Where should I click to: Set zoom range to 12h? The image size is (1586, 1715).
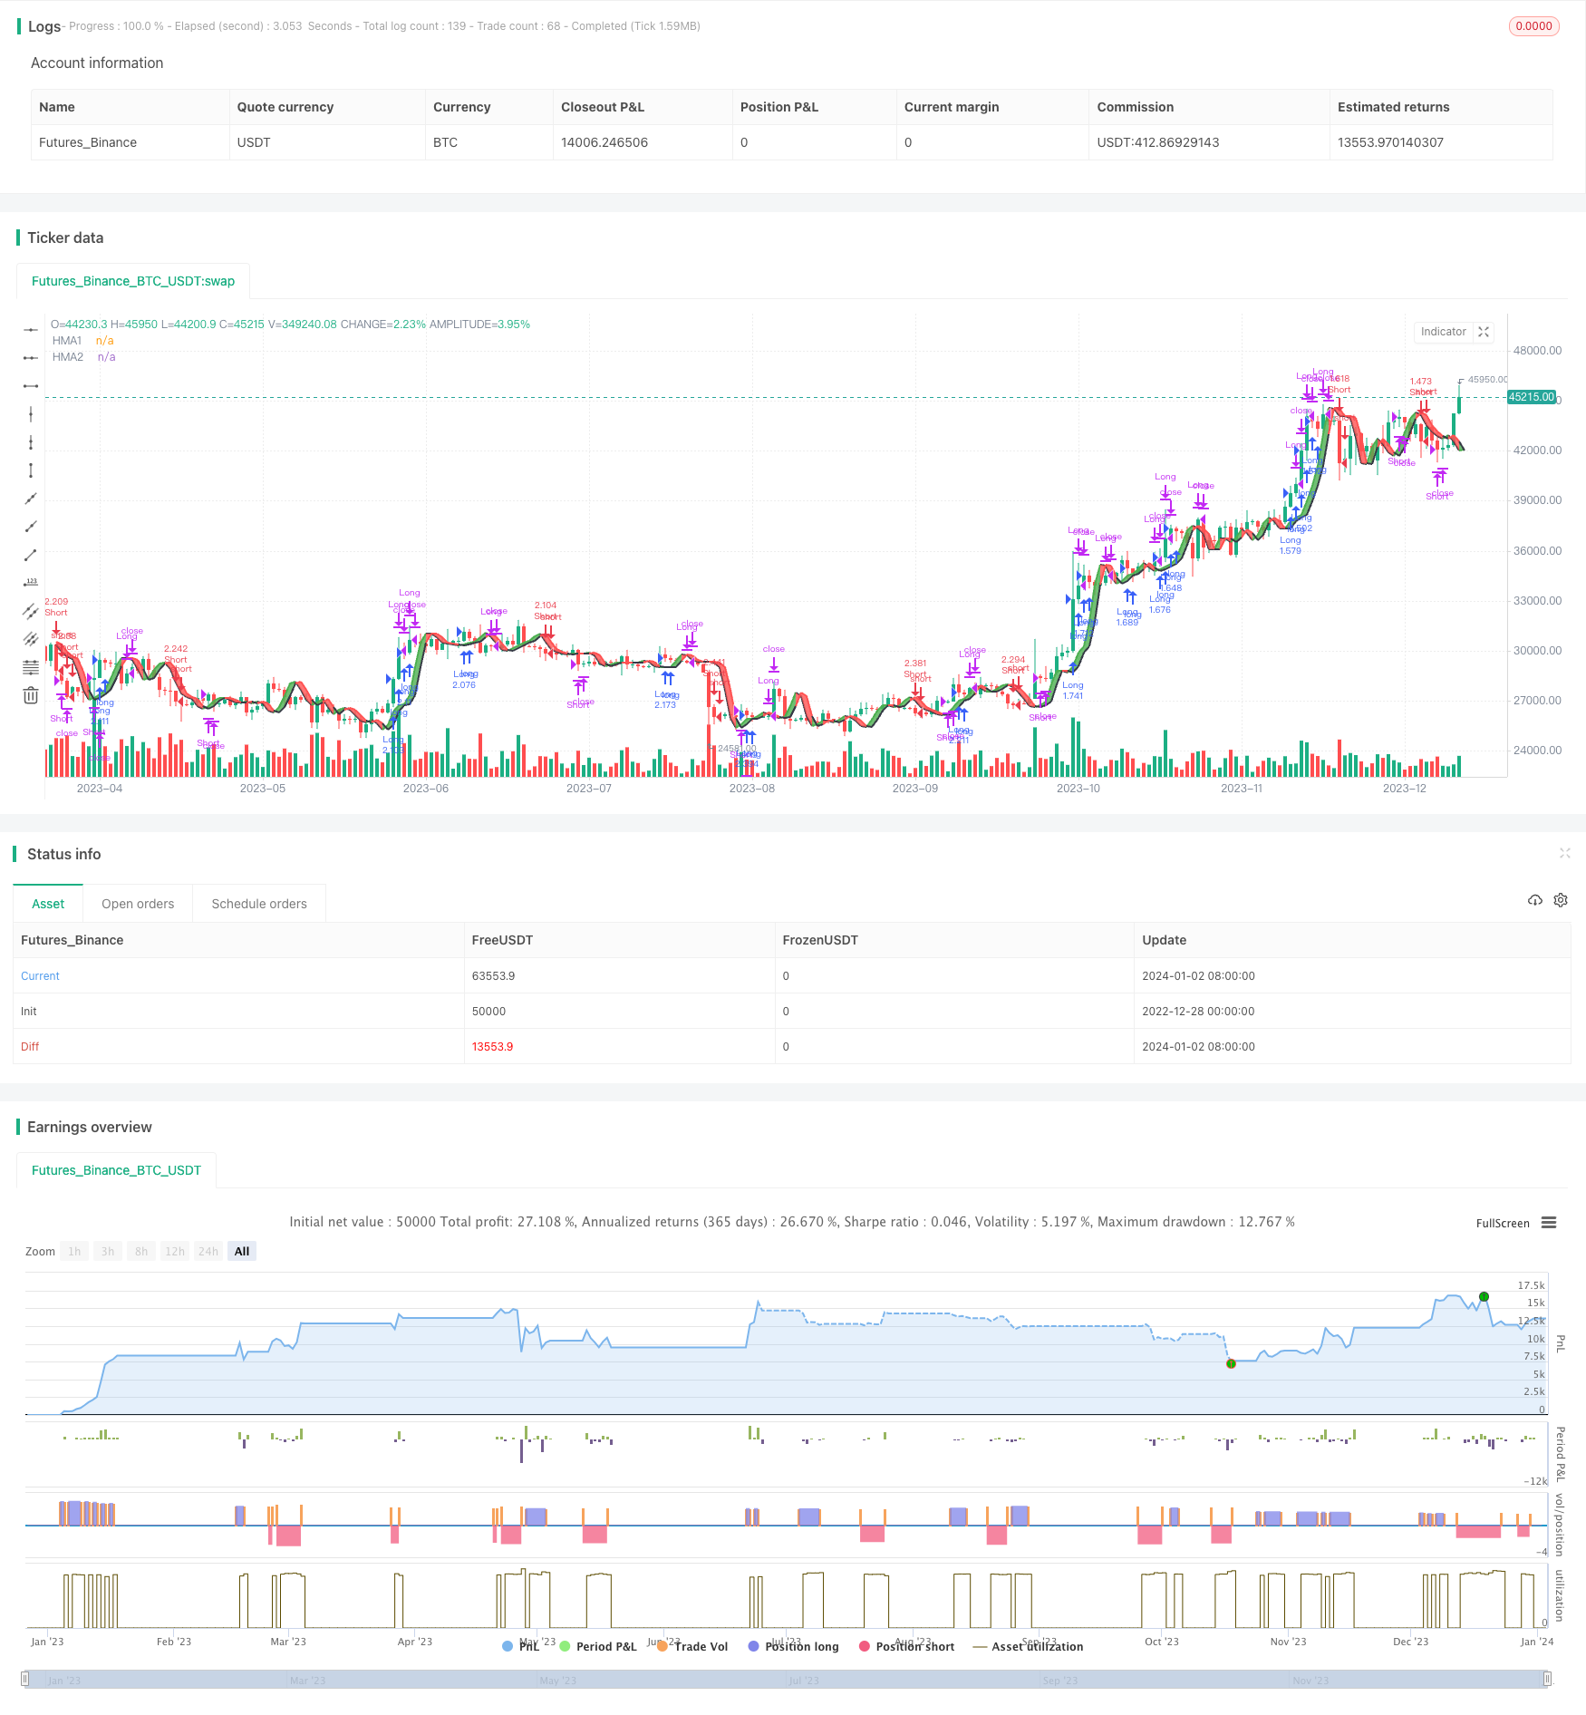(175, 1251)
